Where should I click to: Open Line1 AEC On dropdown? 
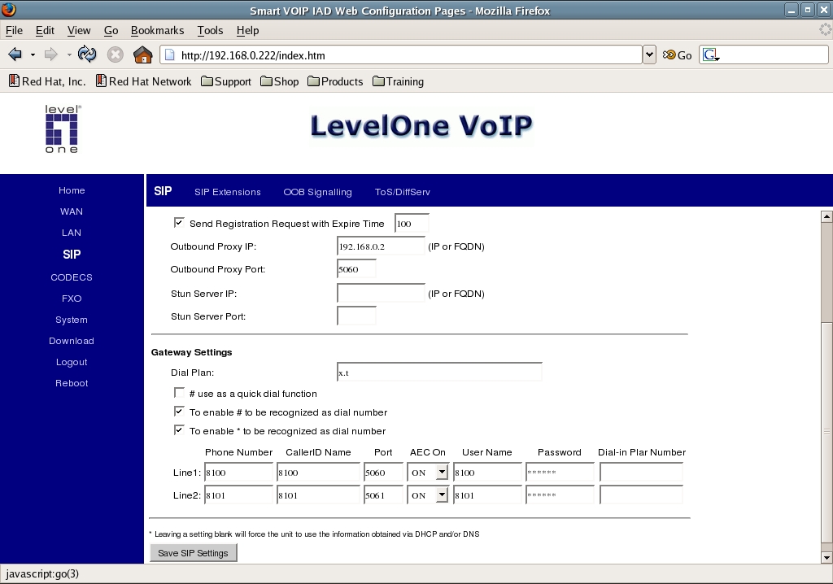point(442,473)
